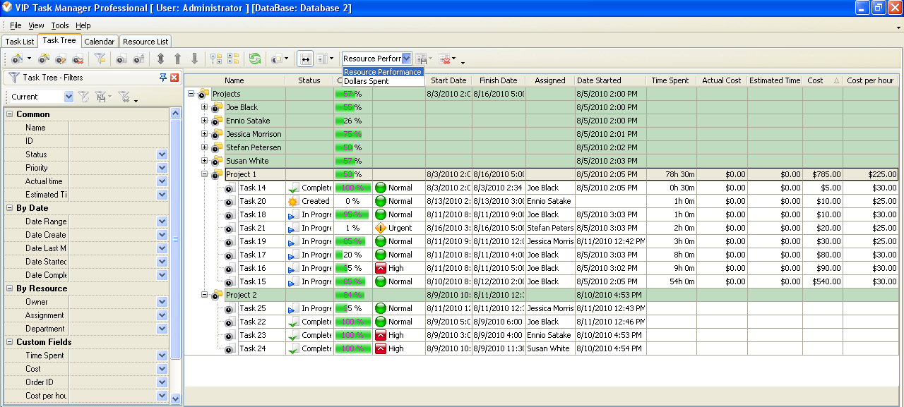Switch to the Calendar tab
Image resolution: width=904 pixels, height=407 pixels.
point(99,42)
